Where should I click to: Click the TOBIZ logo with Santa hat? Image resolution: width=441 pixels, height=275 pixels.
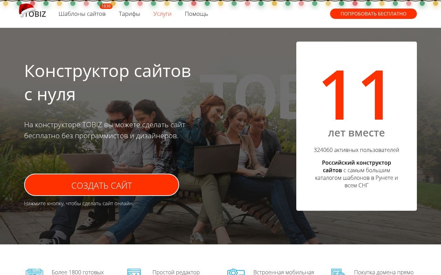[33, 13]
